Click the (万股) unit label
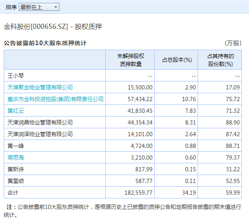Image resolution: width=249 pixels, height=221 pixels. pyautogui.click(x=233, y=43)
